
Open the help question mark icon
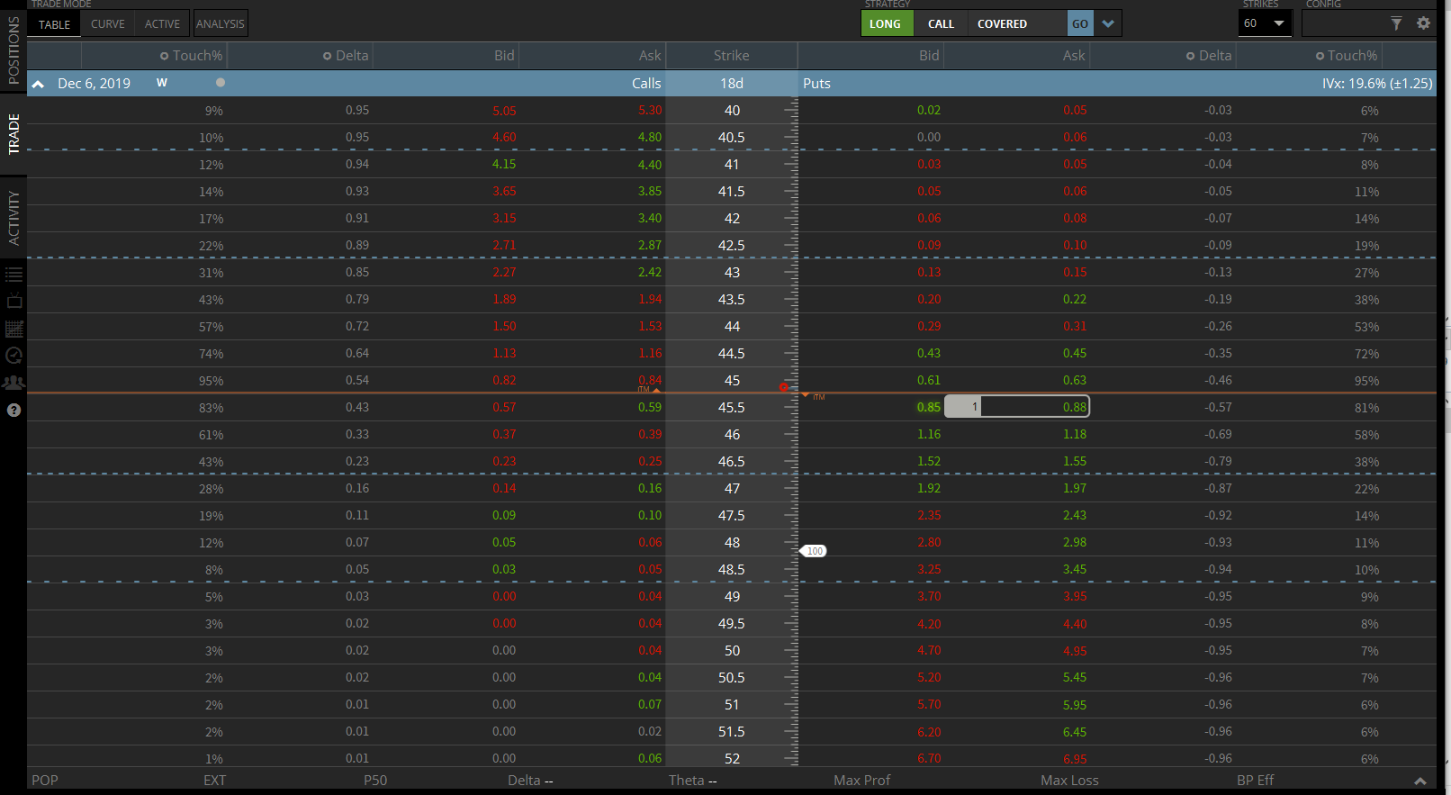click(x=14, y=411)
